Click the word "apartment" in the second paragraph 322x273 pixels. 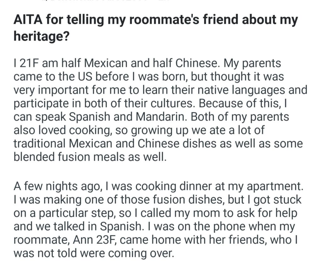click(272, 186)
